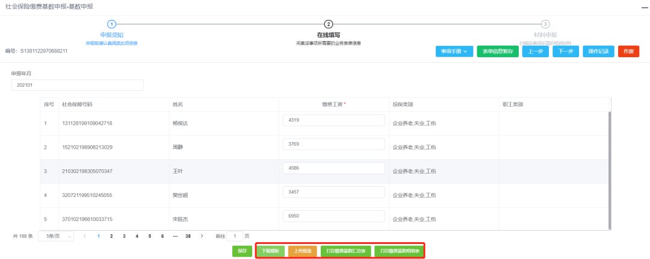Image resolution: width=650 pixels, height=259 pixels.
Task: Jump to last page 38
Action: coord(188,236)
